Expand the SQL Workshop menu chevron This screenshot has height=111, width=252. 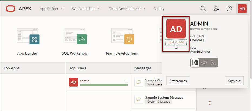[x=99, y=9]
